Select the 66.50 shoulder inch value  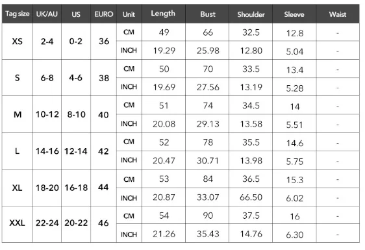point(251,197)
